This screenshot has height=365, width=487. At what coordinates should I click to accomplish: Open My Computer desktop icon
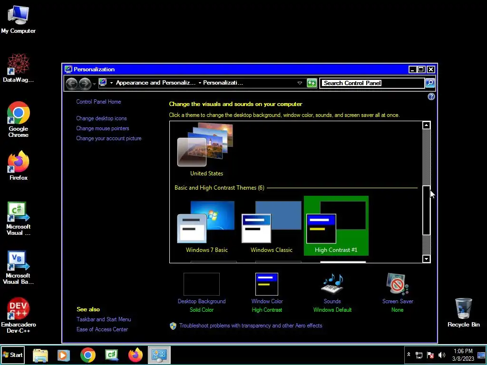tap(18, 19)
